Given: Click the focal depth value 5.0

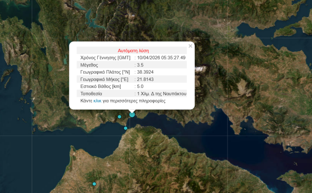Looking at the screenshot, I should (x=140, y=86).
